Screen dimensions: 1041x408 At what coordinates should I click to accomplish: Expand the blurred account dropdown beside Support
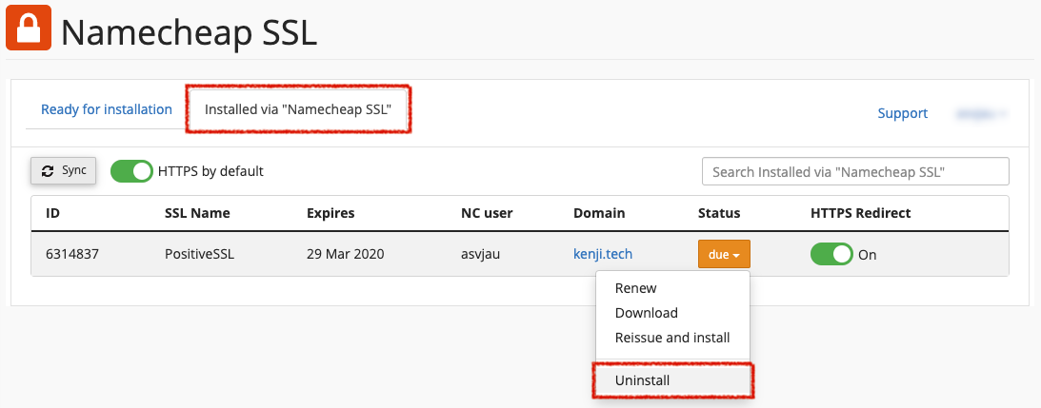point(981,113)
